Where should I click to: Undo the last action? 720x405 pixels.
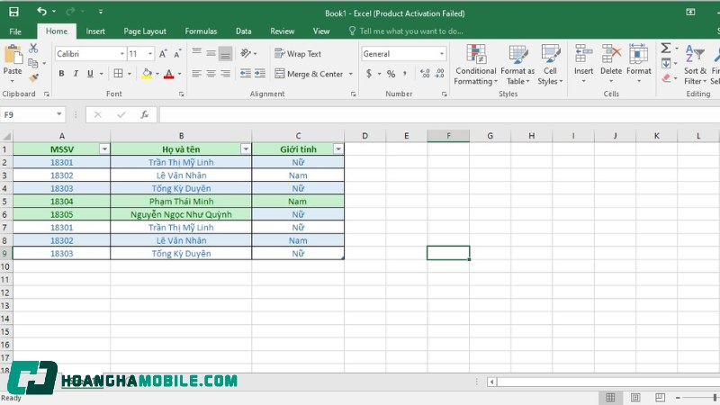[x=41, y=12]
